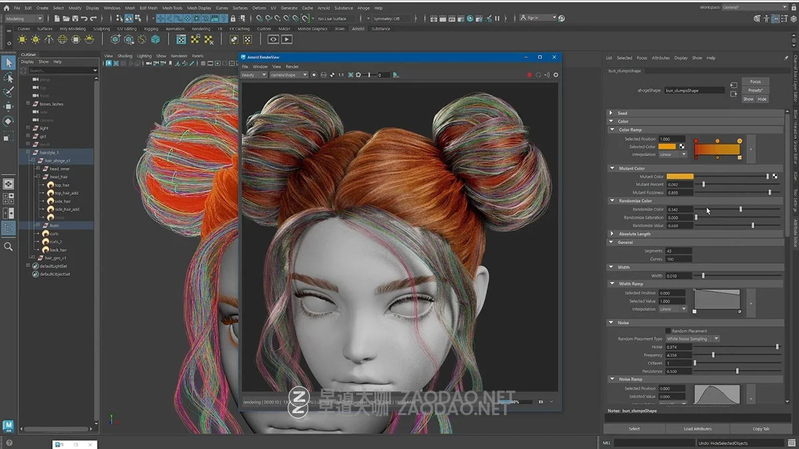
Task: Click the red stop render icon in RenderView
Action: (530, 75)
